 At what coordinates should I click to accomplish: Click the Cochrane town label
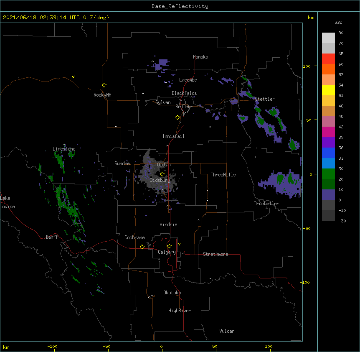point(134,237)
